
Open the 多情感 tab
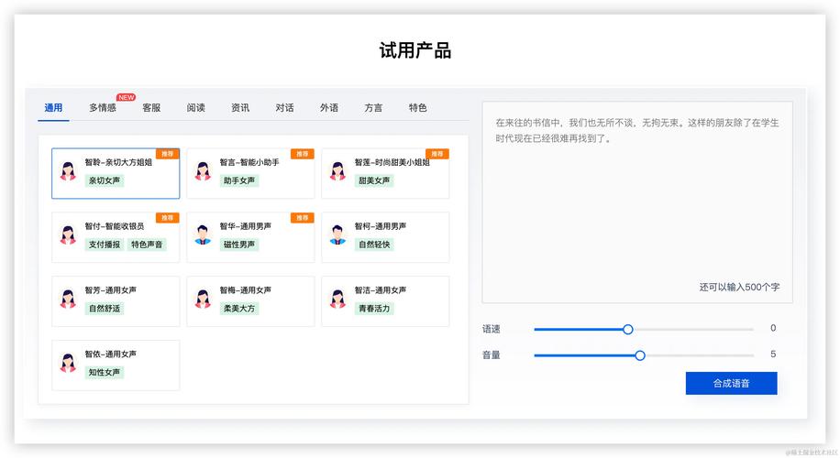[x=103, y=108]
